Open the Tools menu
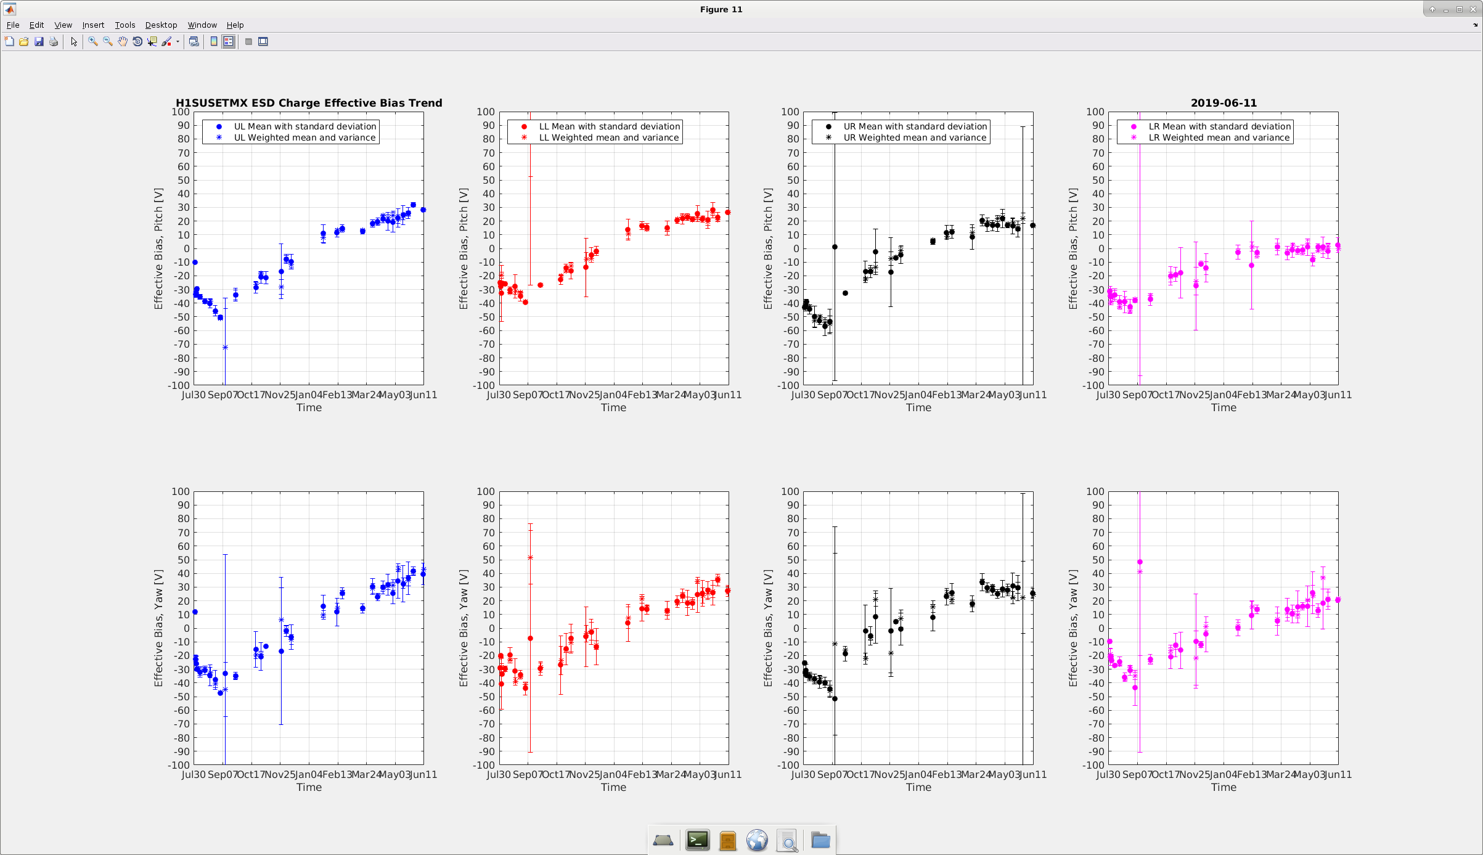Viewport: 1483px width, 855px height. (125, 25)
